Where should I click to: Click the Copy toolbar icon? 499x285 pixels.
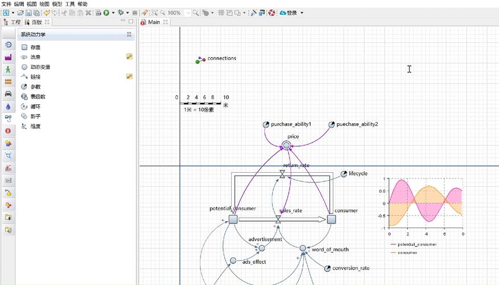click(72, 13)
